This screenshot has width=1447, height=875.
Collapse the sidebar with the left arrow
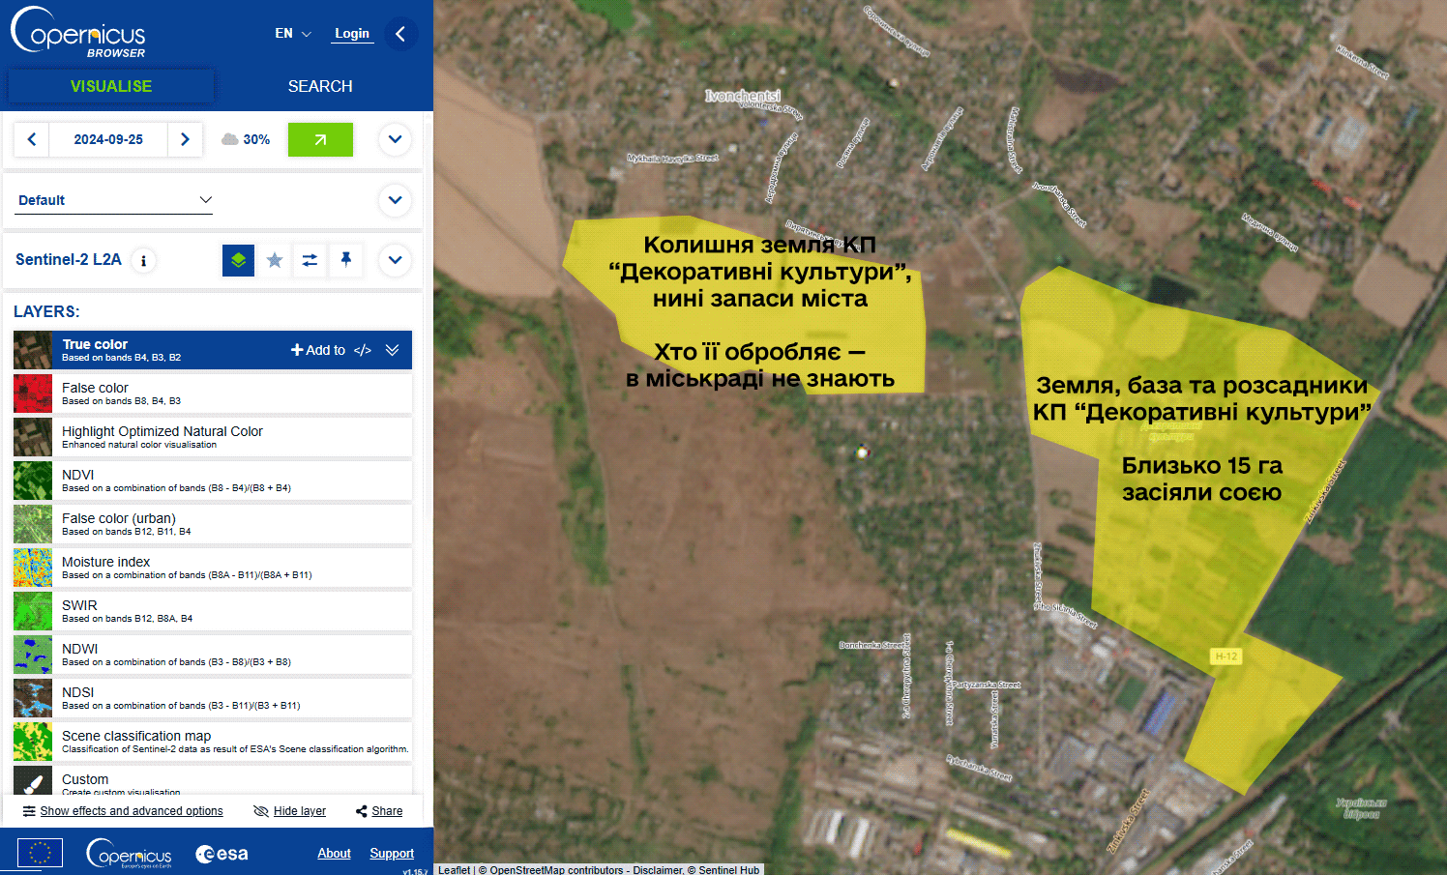coord(400,34)
